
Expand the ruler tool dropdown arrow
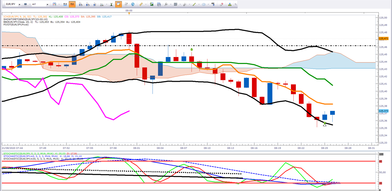pos(146,4)
